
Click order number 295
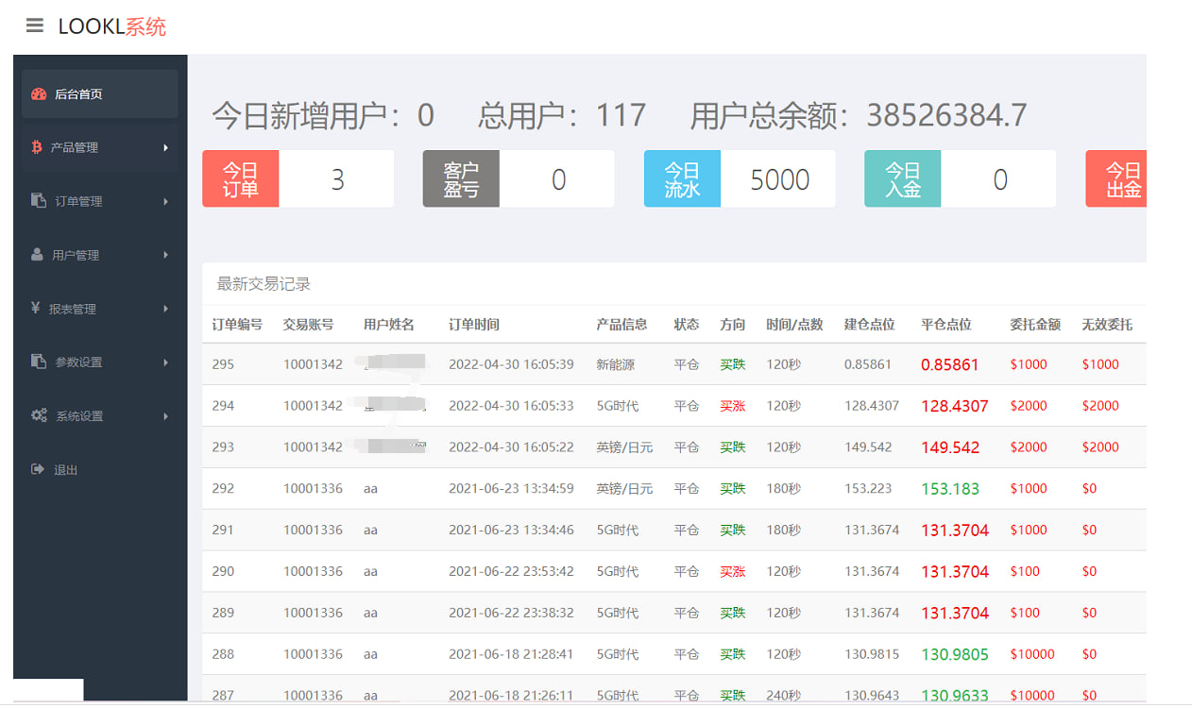223,364
